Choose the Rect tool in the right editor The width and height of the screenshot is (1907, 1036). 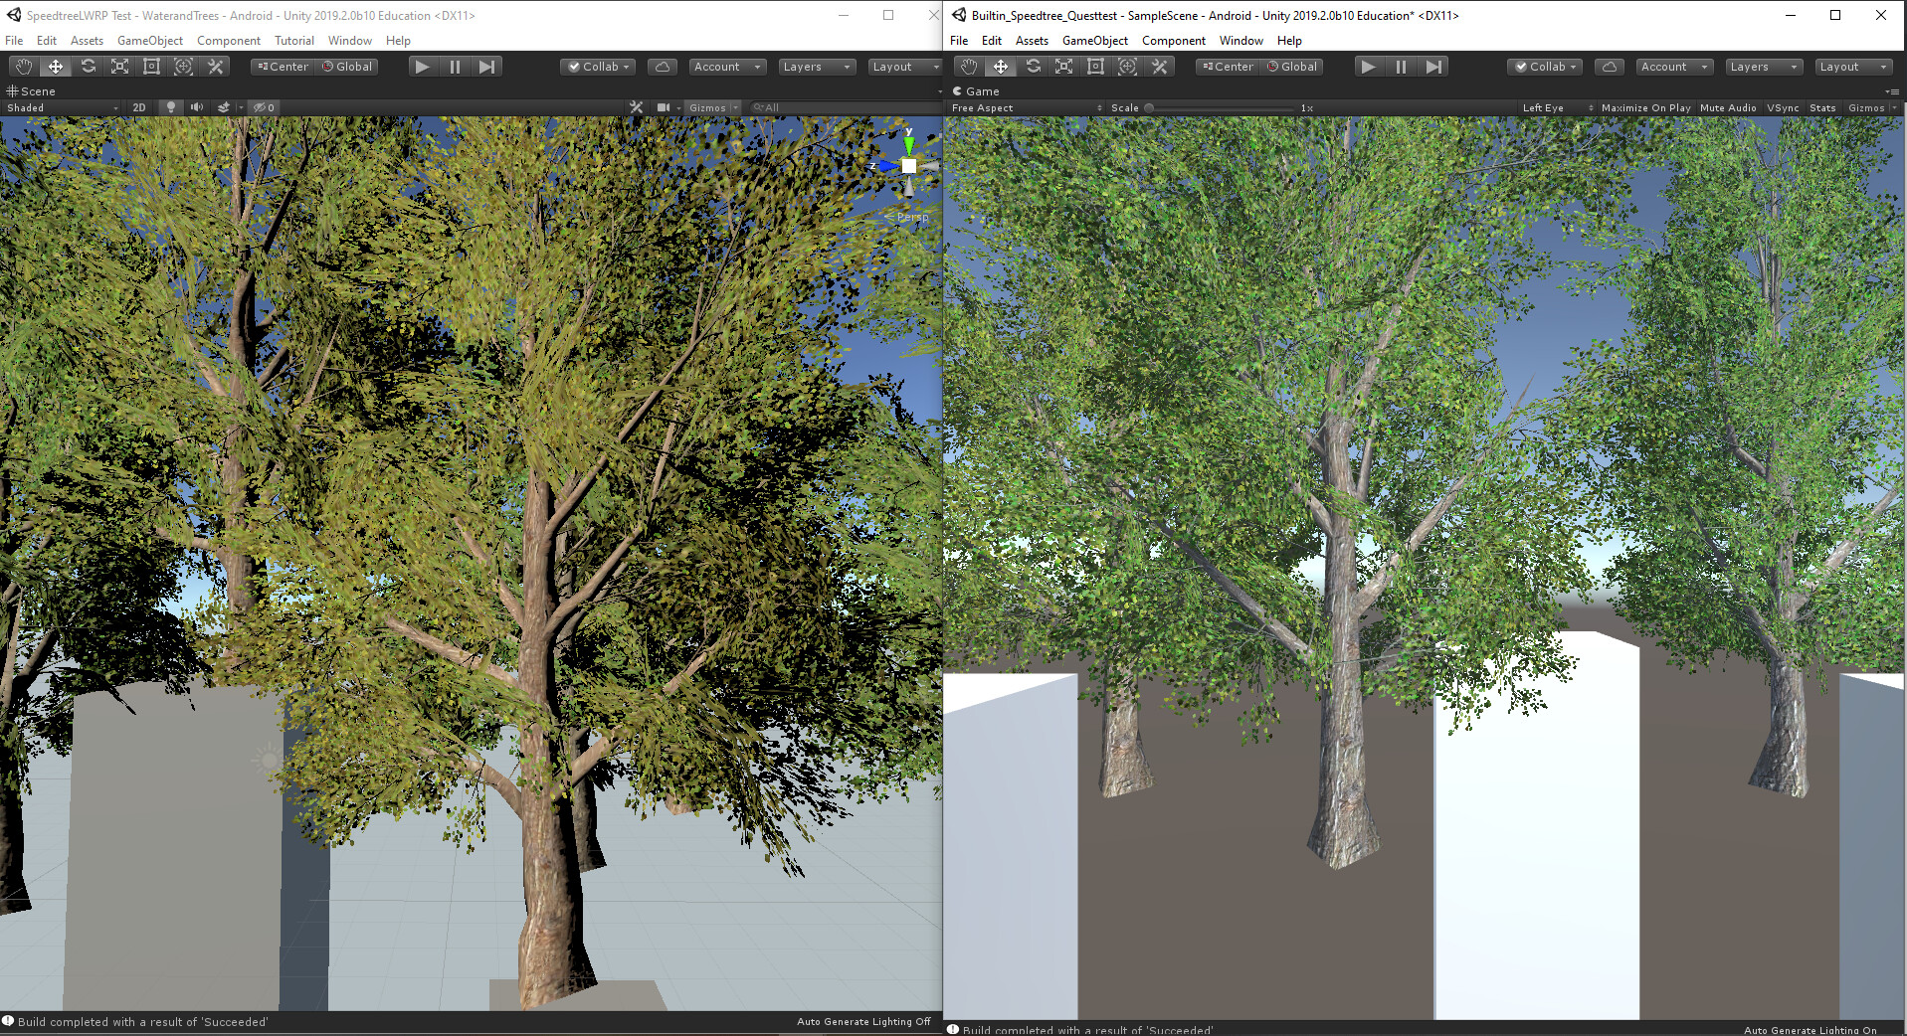[x=1095, y=66]
